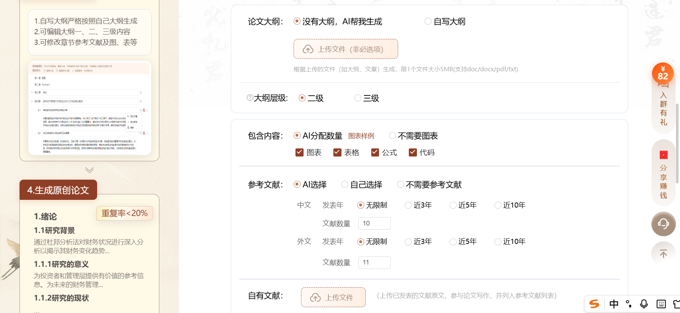
Task: Click the 重复率<20% badge
Action: tap(125, 213)
